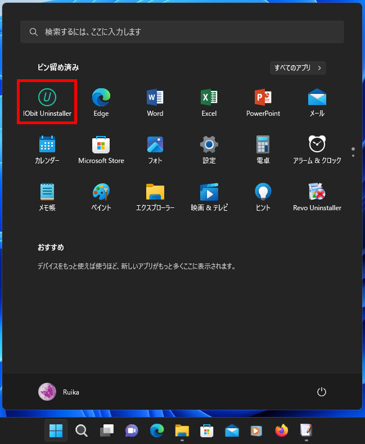Click the Windows Start button on taskbar
The image size is (365, 444).
tap(56, 431)
